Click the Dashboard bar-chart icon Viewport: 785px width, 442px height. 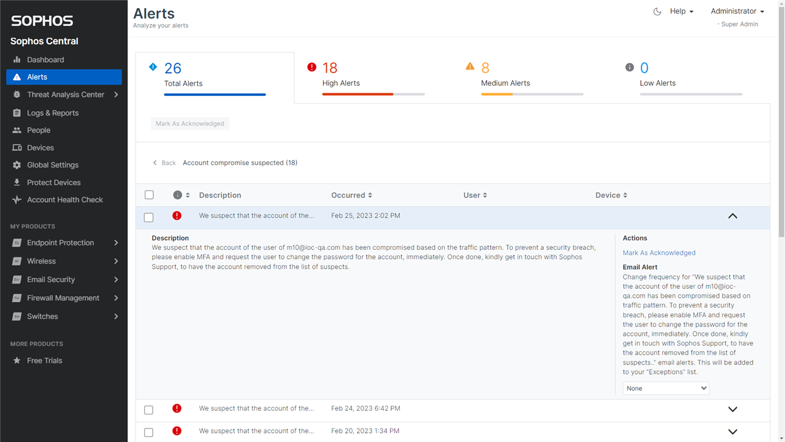click(x=17, y=60)
